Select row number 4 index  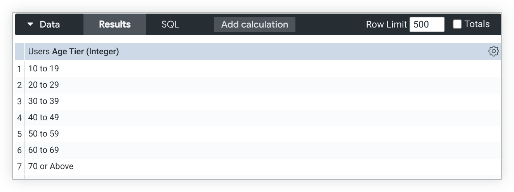(x=19, y=118)
